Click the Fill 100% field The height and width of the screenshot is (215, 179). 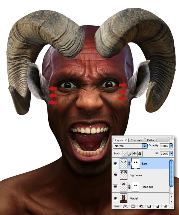(x=165, y=153)
